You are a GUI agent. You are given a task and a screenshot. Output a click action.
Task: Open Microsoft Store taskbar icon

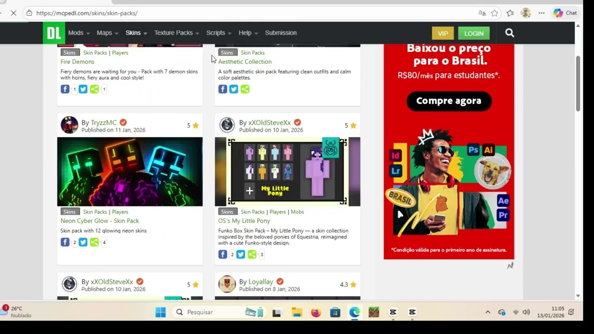click(335, 312)
